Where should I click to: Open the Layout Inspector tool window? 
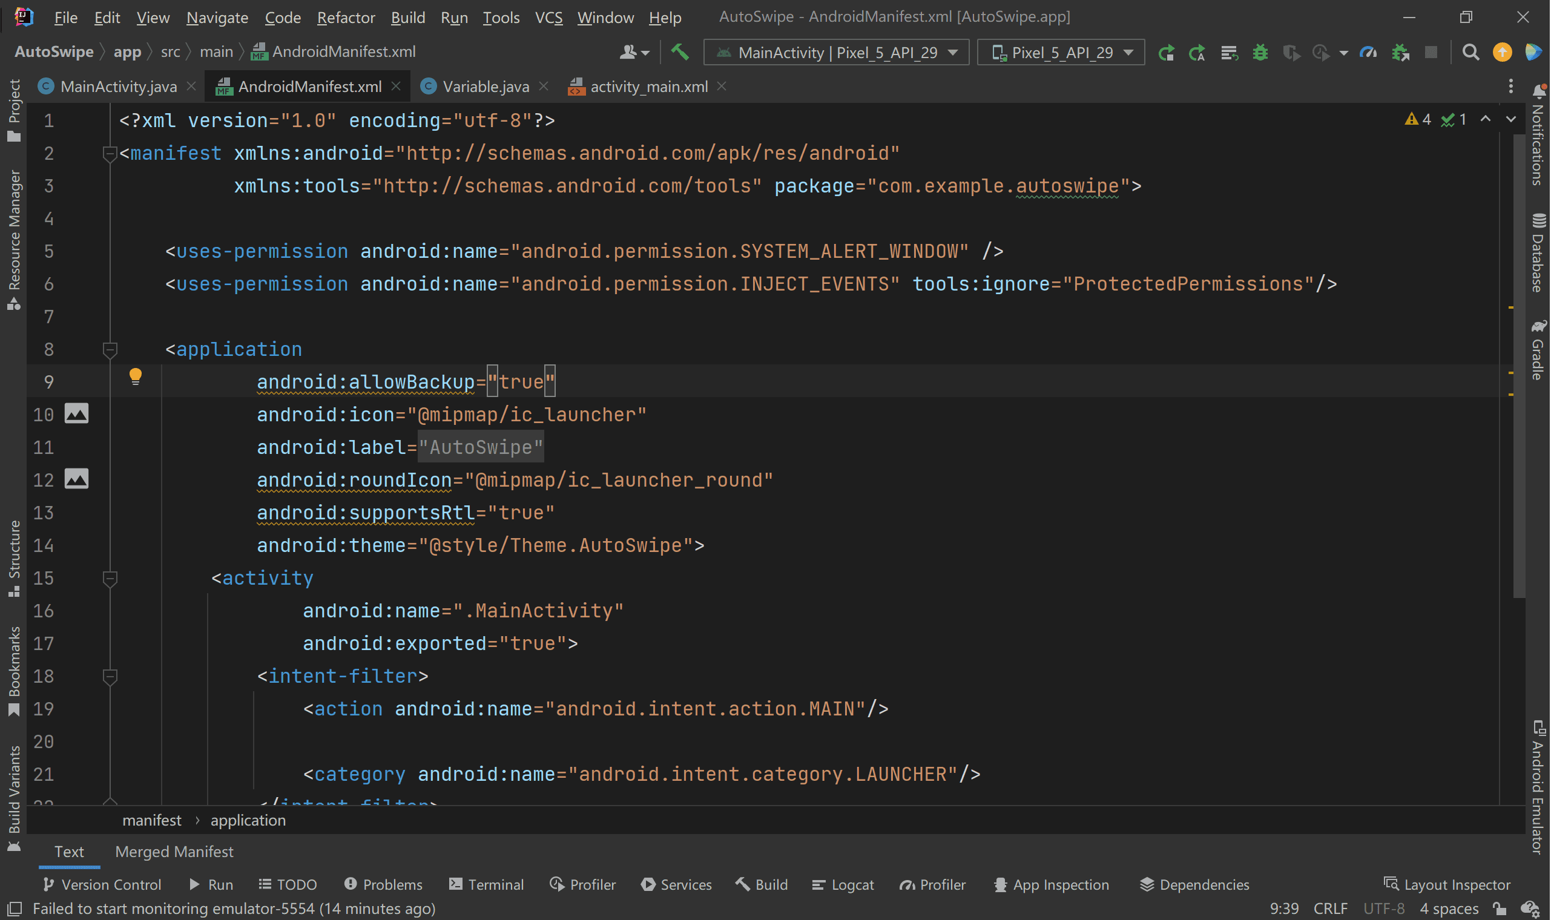(x=1447, y=885)
